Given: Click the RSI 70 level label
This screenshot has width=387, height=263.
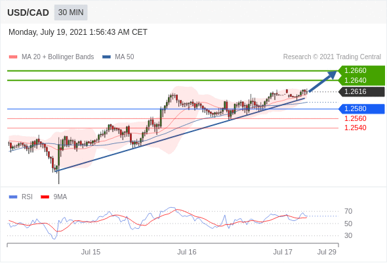Looking at the screenshot, I should coord(348,212).
